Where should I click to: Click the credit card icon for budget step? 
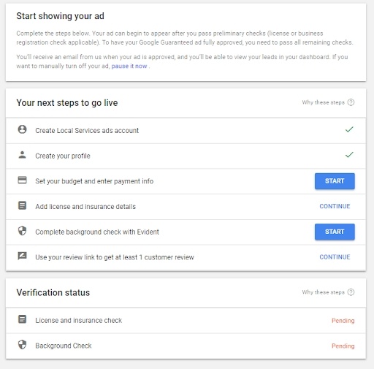(x=22, y=180)
